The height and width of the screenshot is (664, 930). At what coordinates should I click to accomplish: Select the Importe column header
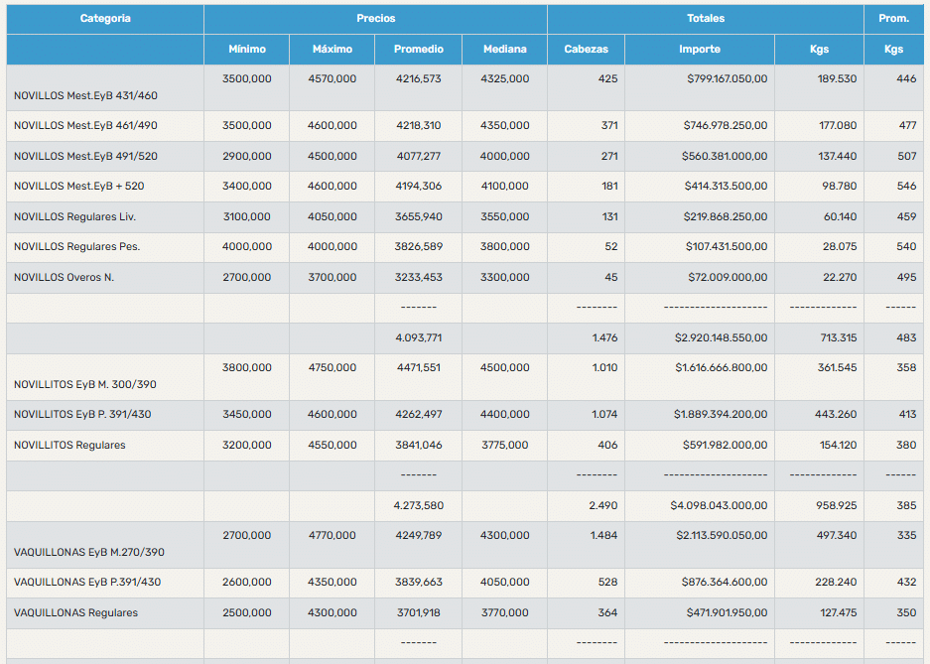[700, 50]
